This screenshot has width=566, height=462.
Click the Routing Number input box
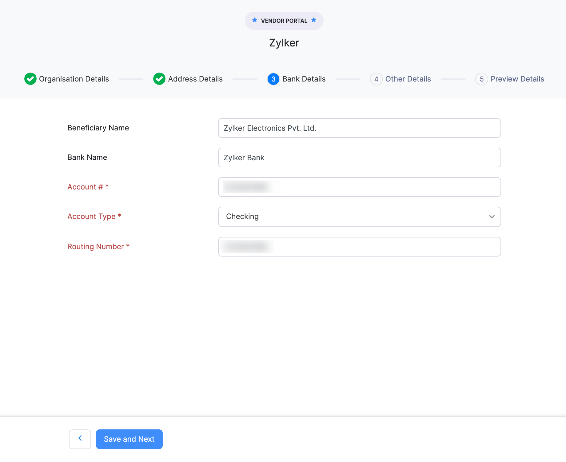(359, 246)
